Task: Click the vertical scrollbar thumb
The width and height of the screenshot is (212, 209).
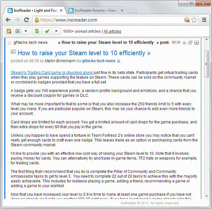Action: [207, 64]
